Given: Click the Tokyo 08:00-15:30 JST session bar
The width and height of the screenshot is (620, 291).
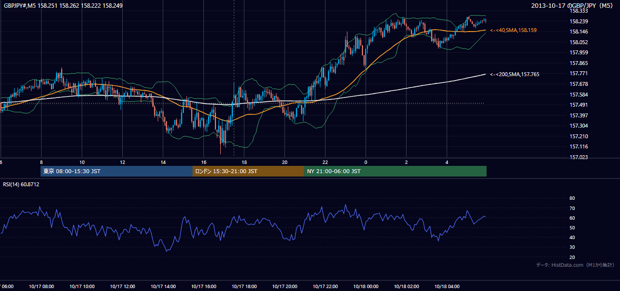Looking at the screenshot, I should [117, 171].
